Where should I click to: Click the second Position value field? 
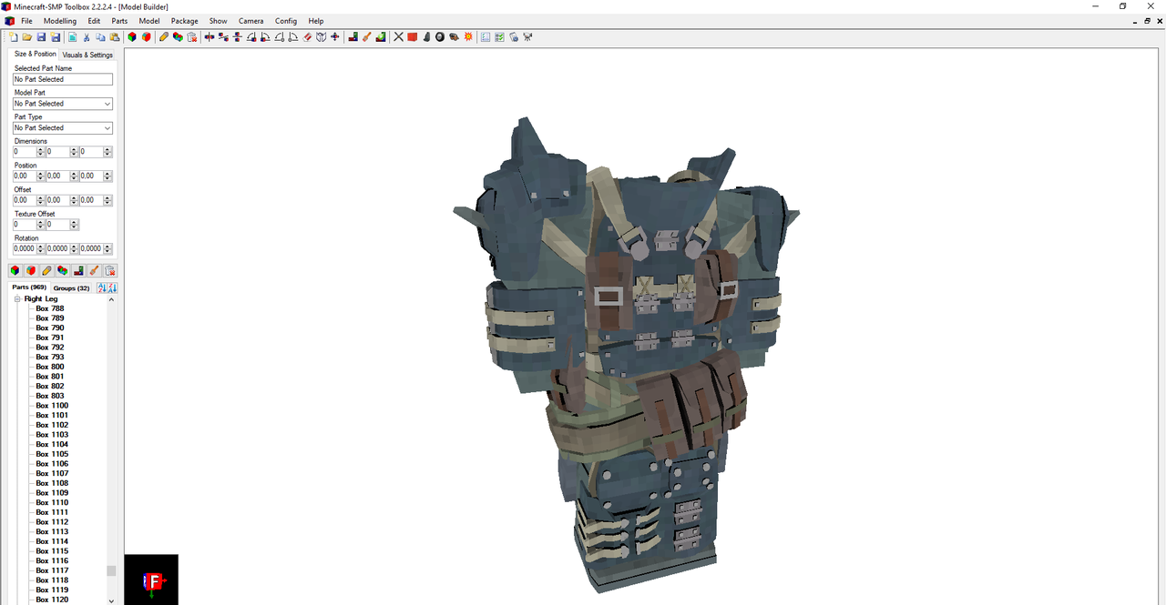click(x=58, y=176)
